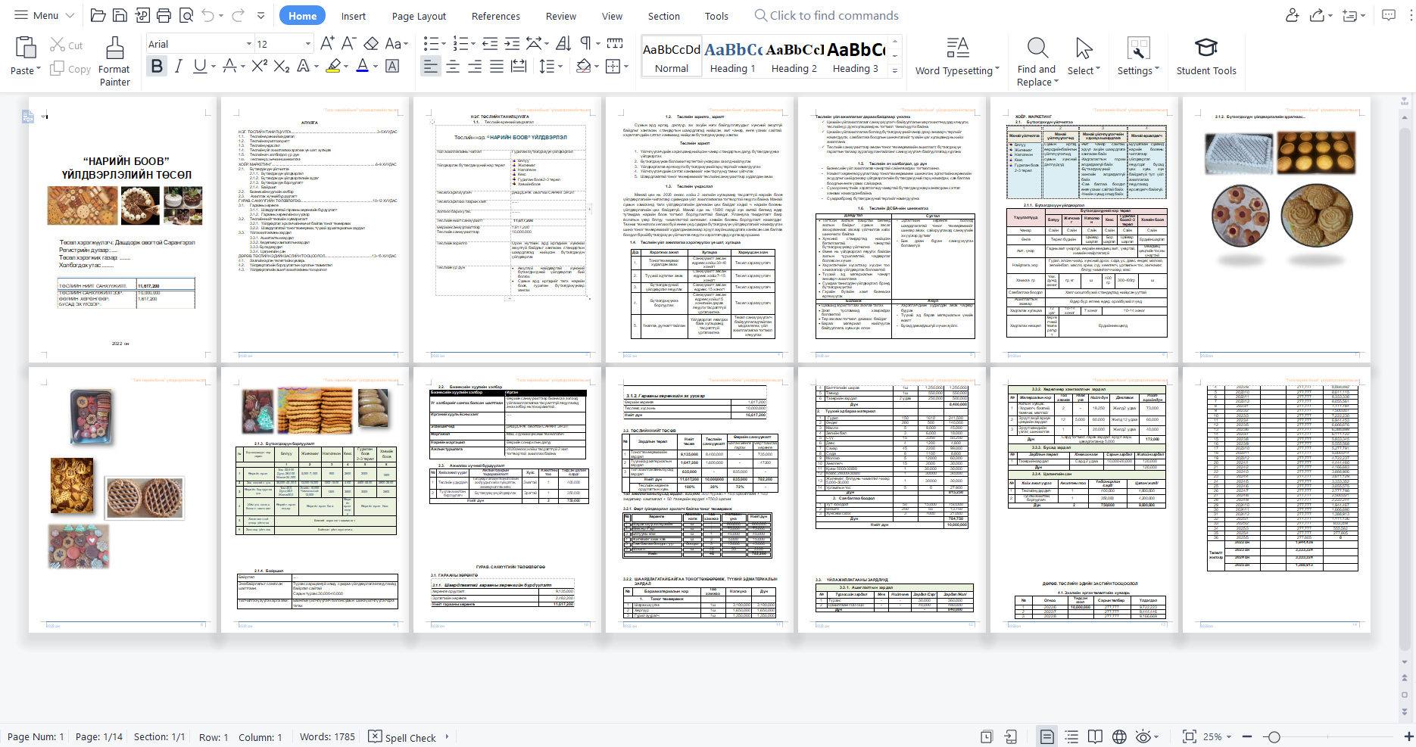Open the font size dropdown
The width and height of the screenshot is (1416, 747).
coord(307,44)
